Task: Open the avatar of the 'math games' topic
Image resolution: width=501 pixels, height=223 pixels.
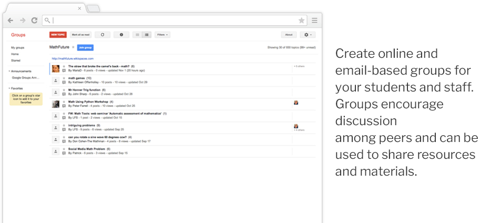Action: pos(56,80)
